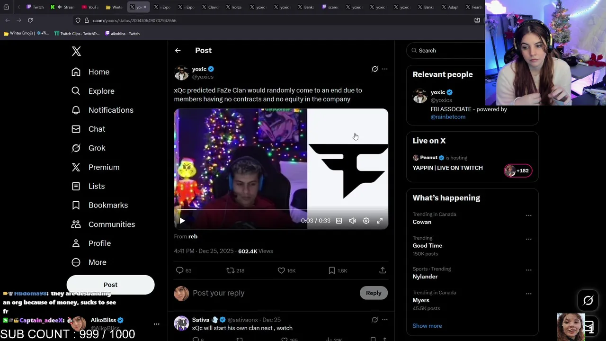This screenshot has width=606, height=341.
Task: Open 'YAPPIN | LIVE ON TWITCH' broadcast
Action: (x=447, y=168)
